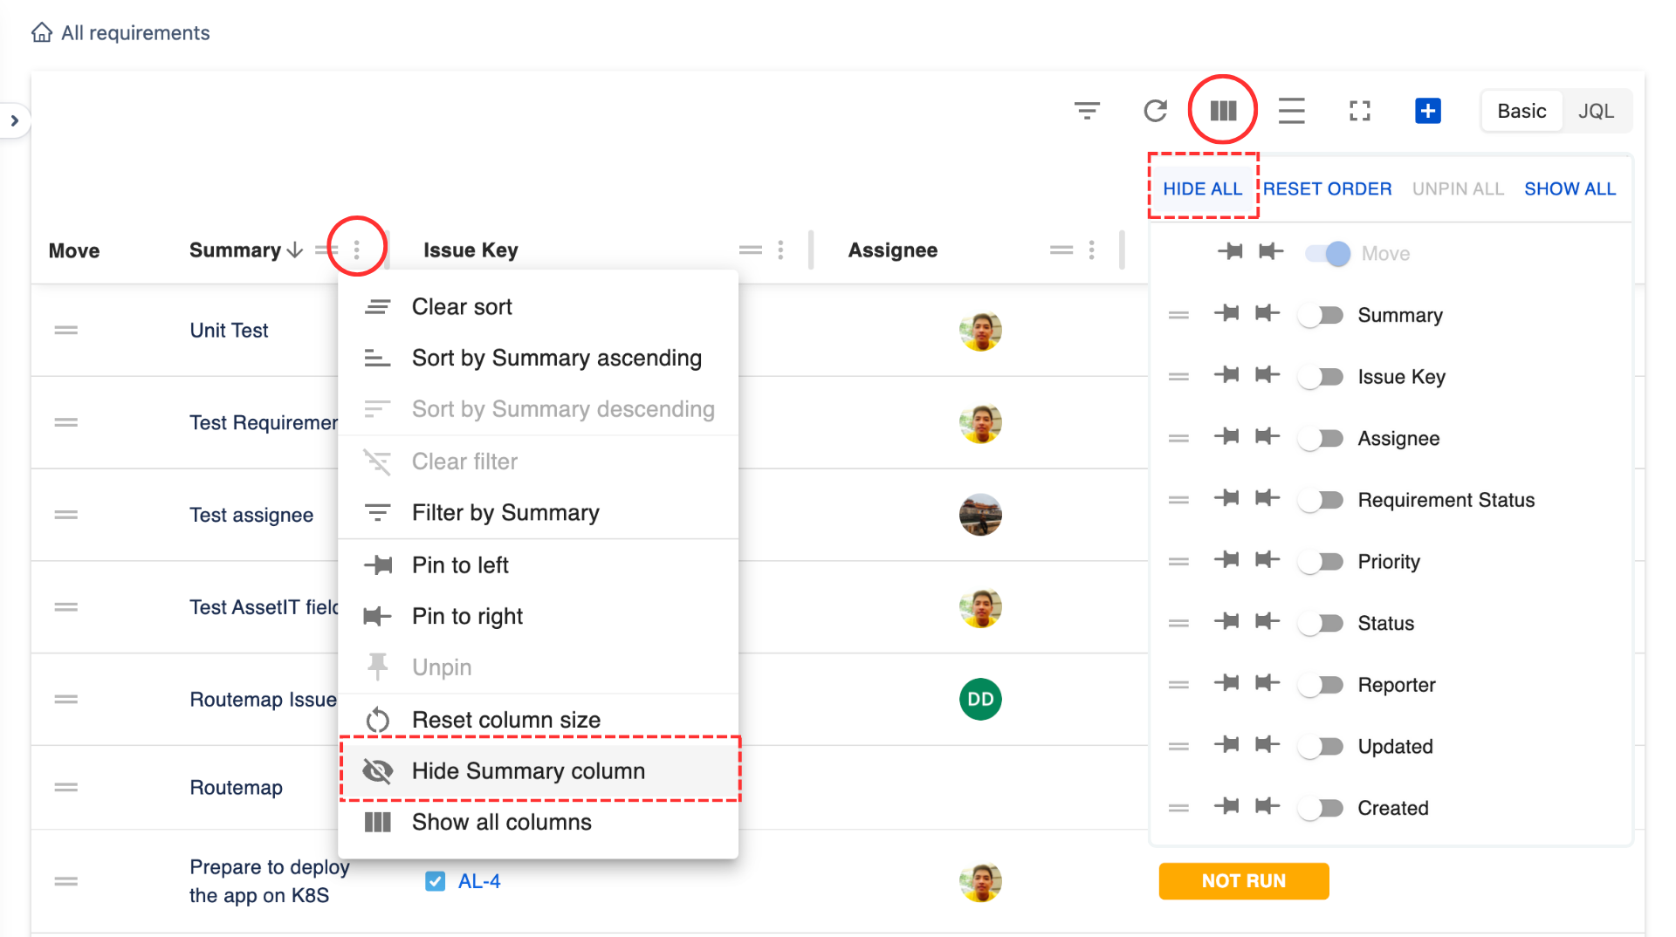Screen dimensions: 1676x937
Task: Click the refresh icon in toolbar
Action: click(x=1155, y=111)
